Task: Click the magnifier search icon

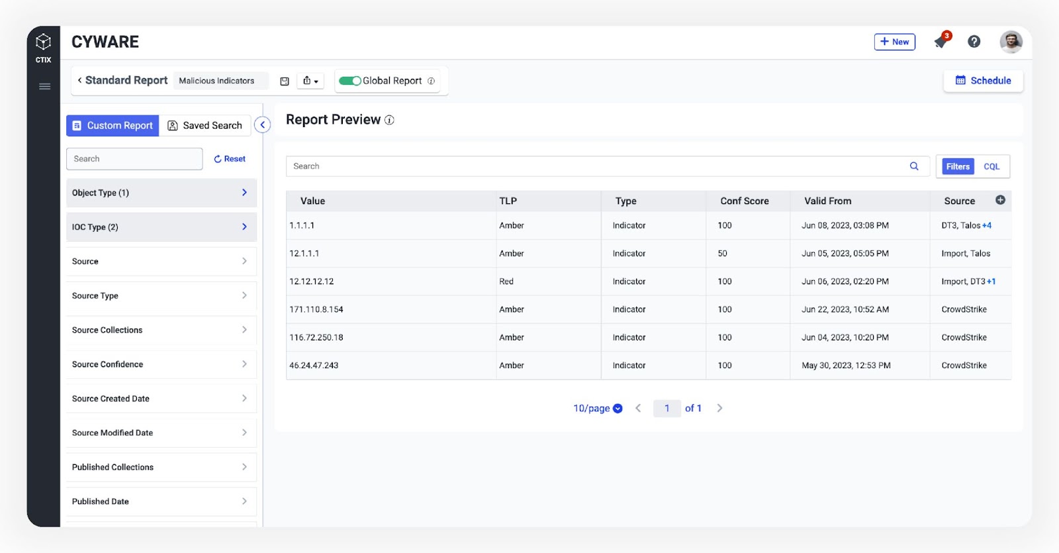Action: (x=914, y=166)
